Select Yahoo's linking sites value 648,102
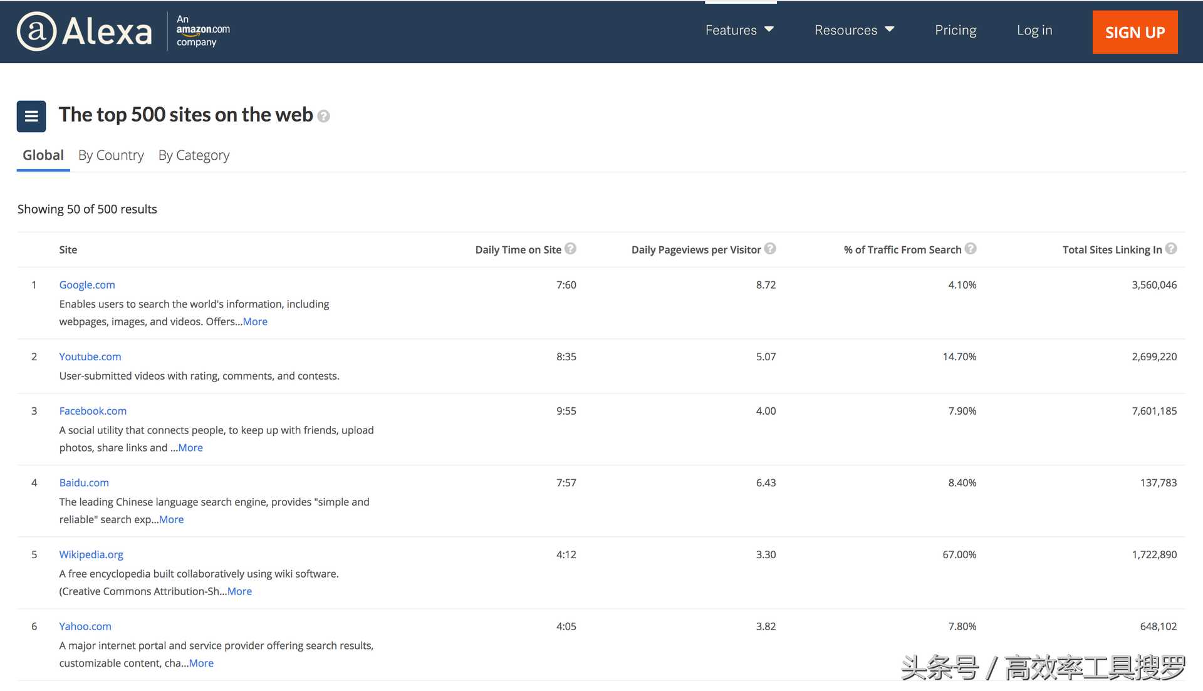Image resolution: width=1203 pixels, height=691 pixels. tap(1159, 626)
